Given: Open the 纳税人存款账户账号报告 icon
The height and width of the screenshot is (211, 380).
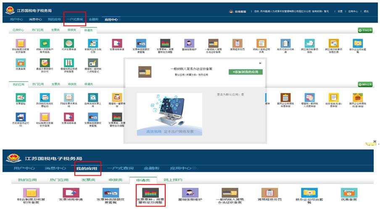Looking at the screenshot, I should click(x=44, y=44).
